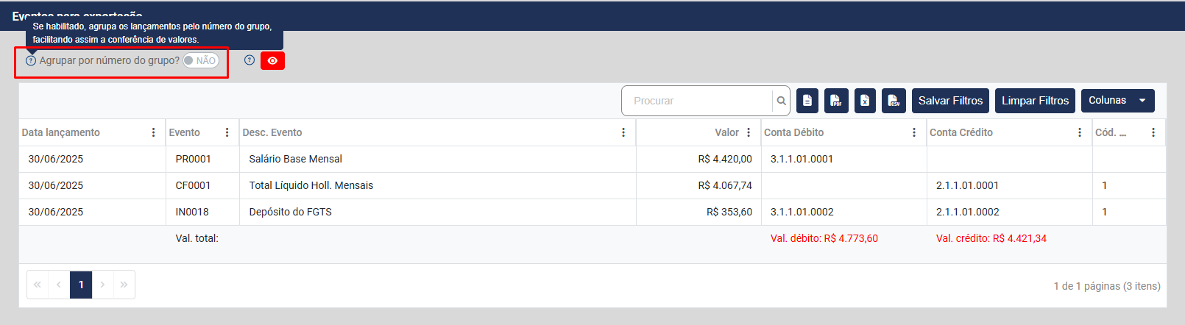Open Conta Crédito column menu
This screenshot has width=1185, height=325.
click(x=1080, y=132)
